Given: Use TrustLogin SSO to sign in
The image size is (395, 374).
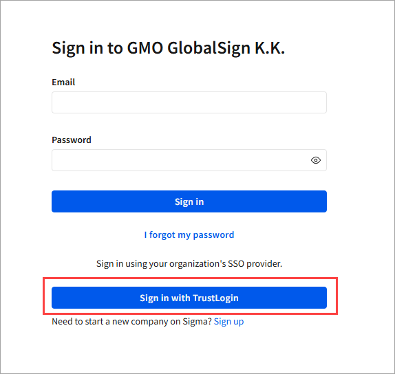Looking at the screenshot, I should pyautogui.click(x=189, y=298).
